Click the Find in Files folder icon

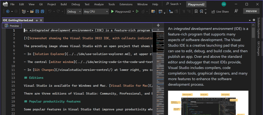point(153,12)
